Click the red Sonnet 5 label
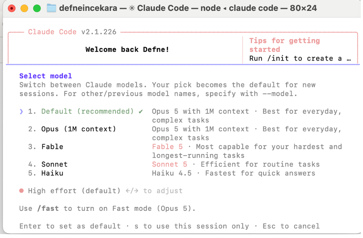The width and height of the screenshot is (363, 238). 169,164
